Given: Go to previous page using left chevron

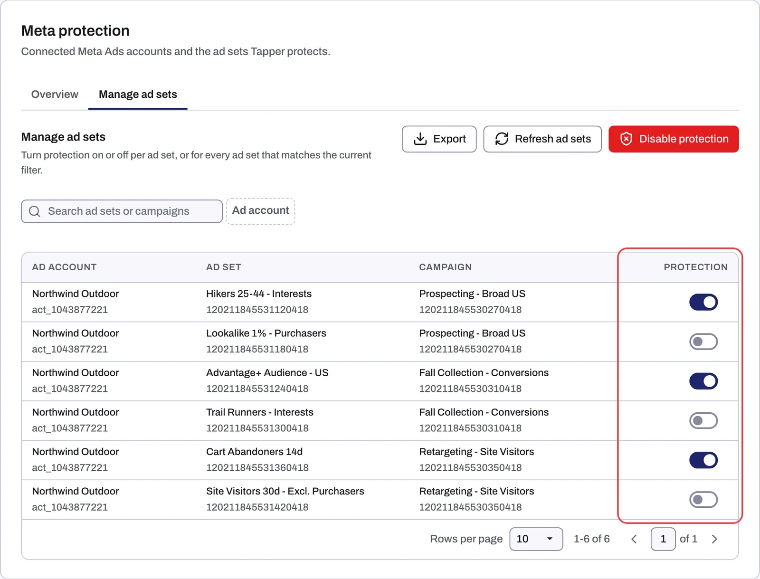Looking at the screenshot, I should pos(634,539).
